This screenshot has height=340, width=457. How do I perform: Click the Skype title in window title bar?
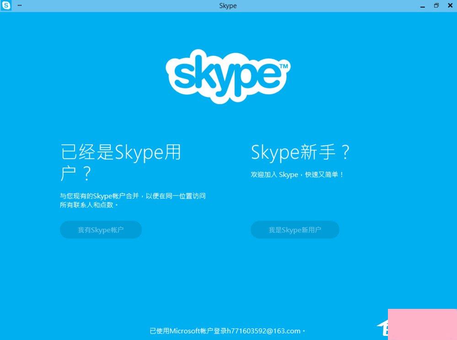point(228,6)
